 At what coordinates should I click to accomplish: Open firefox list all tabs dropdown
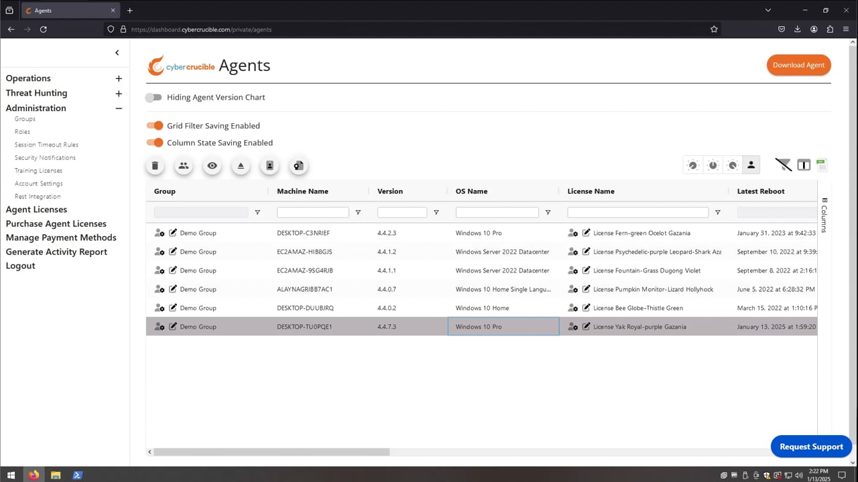768,10
